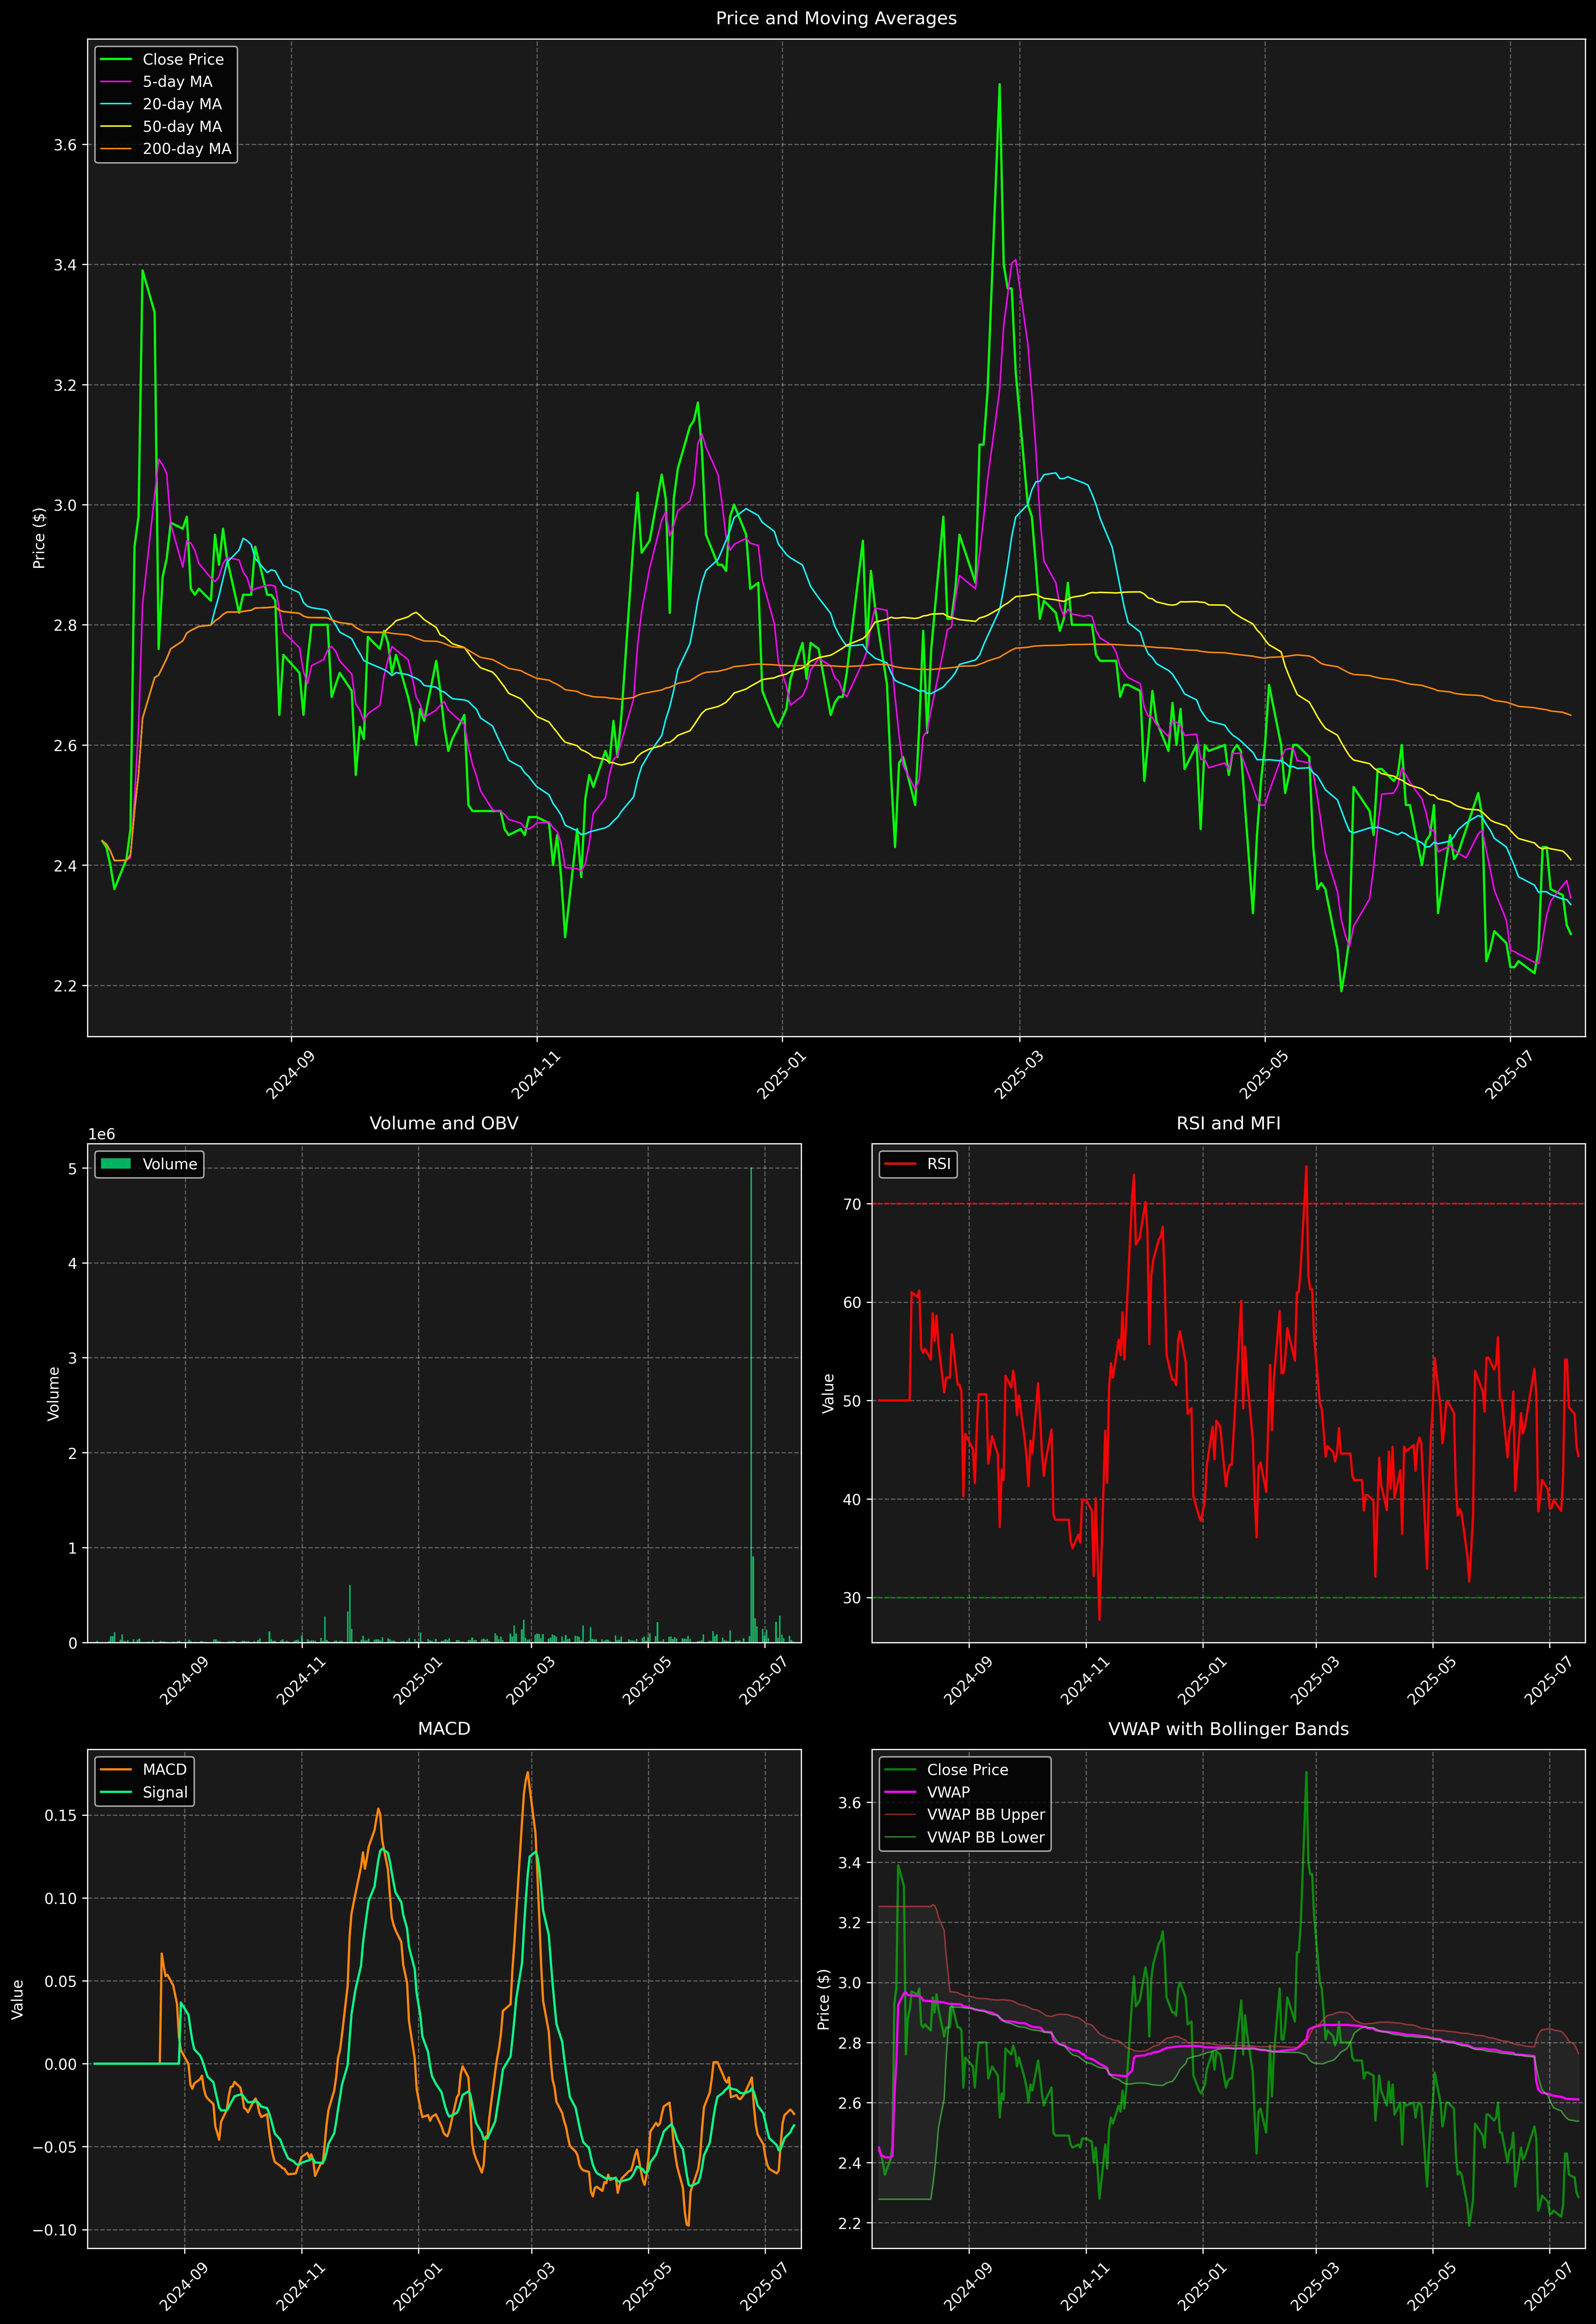This screenshot has height=2324, width=1596.
Task: Click the 2.2 y-axis tick on the VWAP chart
Action: point(850,2223)
